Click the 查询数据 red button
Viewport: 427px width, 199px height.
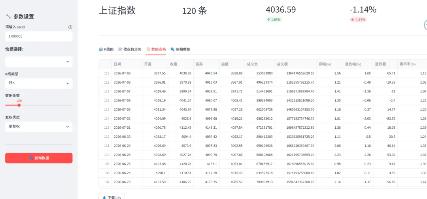(x=39, y=158)
